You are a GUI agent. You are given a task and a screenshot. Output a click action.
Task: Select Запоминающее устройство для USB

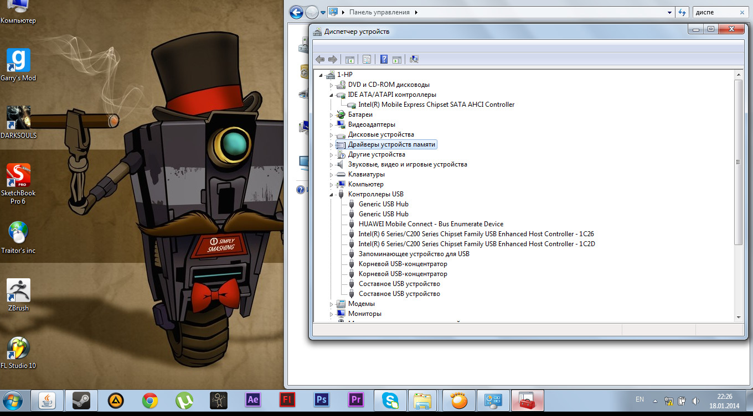point(414,254)
